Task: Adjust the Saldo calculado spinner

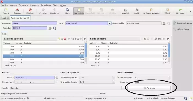Action: pos(169,78)
